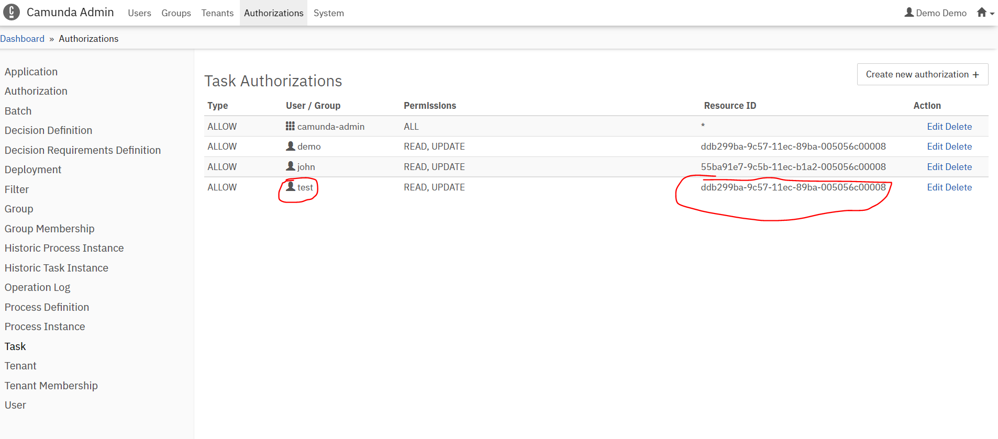The height and width of the screenshot is (439, 998).
Task: Delete the demo user authorization
Action: tap(959, 147)
